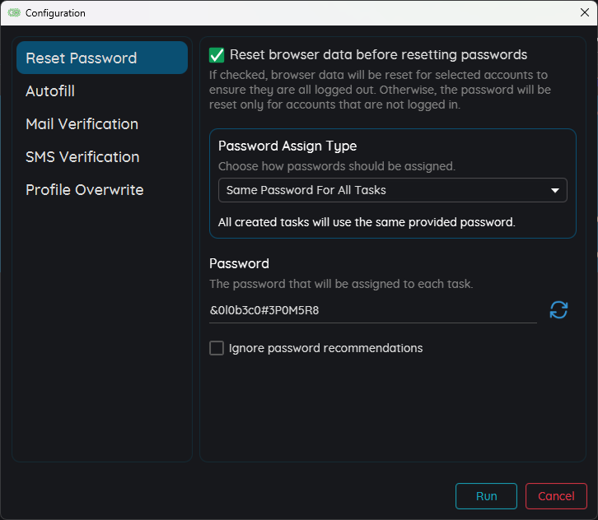
Task: Click the 'Reset browser data before resetting passwords' label
Action: pyautogui.click(x=378, y=55)
